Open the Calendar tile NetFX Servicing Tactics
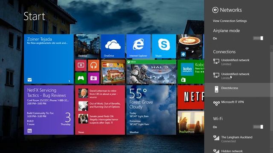The height and width of the screenshot is (153, 273). point(49,110)
